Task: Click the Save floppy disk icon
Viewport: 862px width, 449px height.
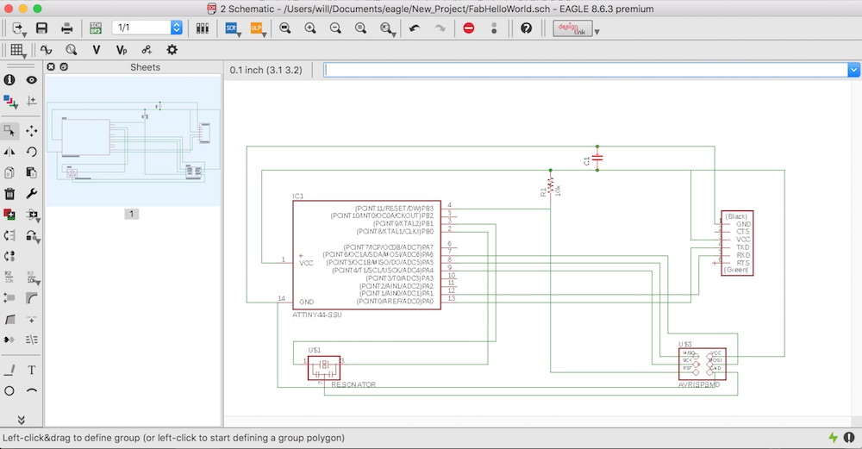Action: (41, 28)
